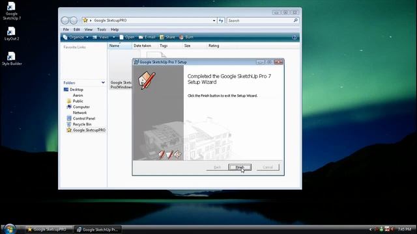Minimize the SketchUp Pro 7 Setup dialog

[261, 62]
